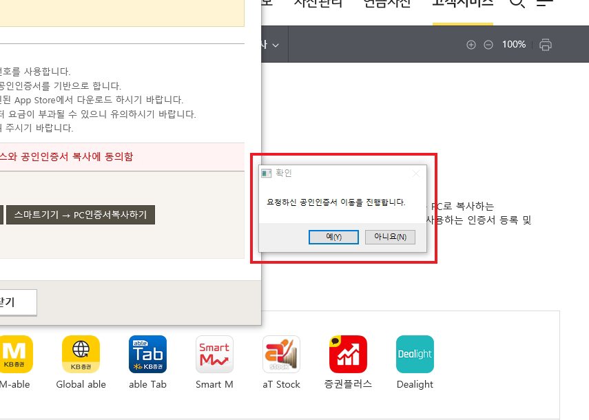Open the aT Stock app icon
589x420 pixels.
pyautogui.click(x=281, y=354)
